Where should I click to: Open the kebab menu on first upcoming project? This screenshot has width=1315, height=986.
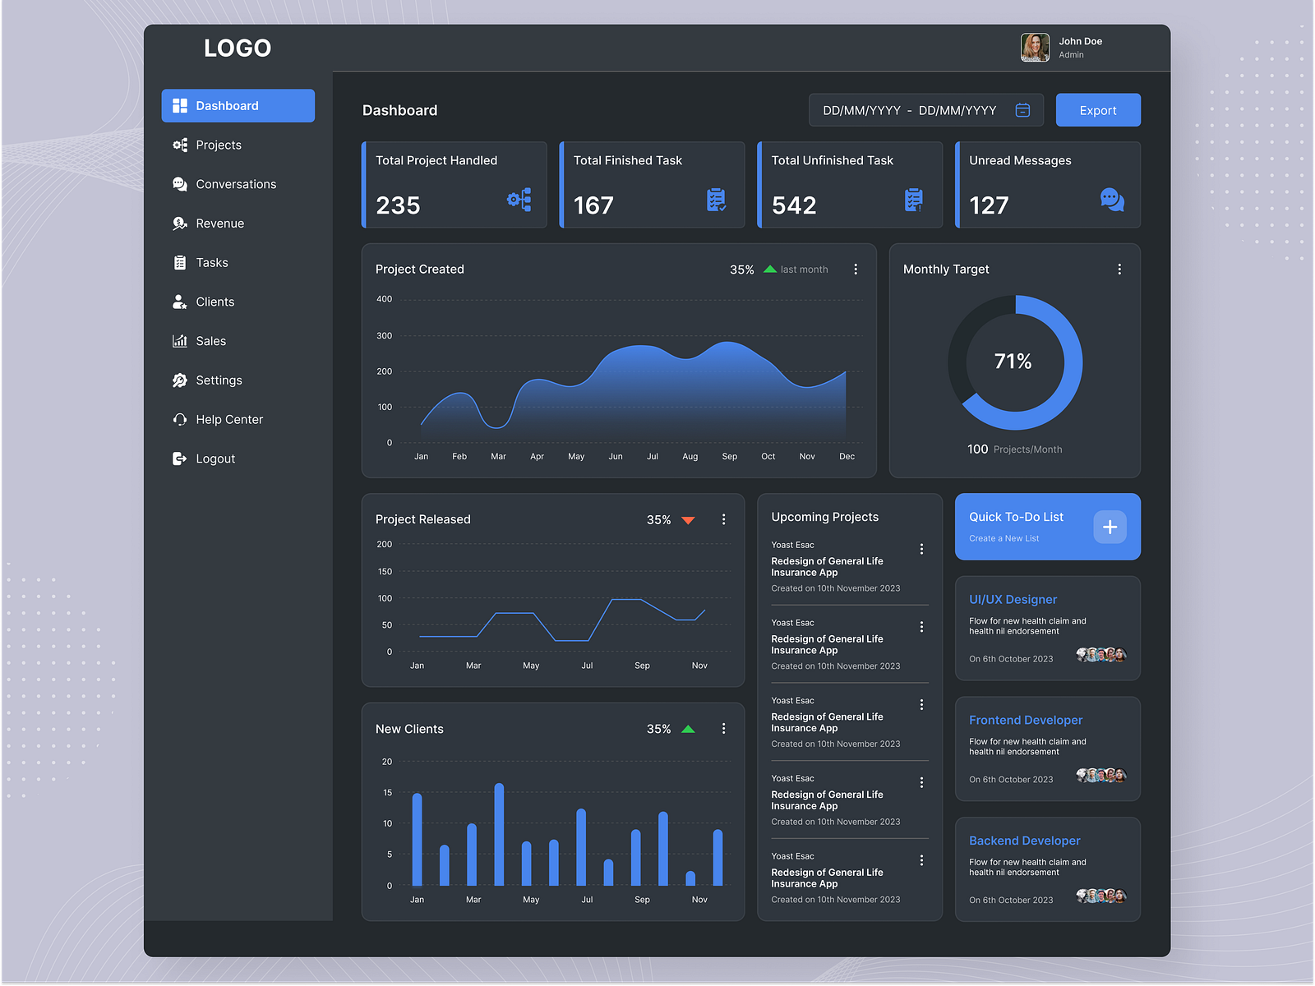point(921,548)
